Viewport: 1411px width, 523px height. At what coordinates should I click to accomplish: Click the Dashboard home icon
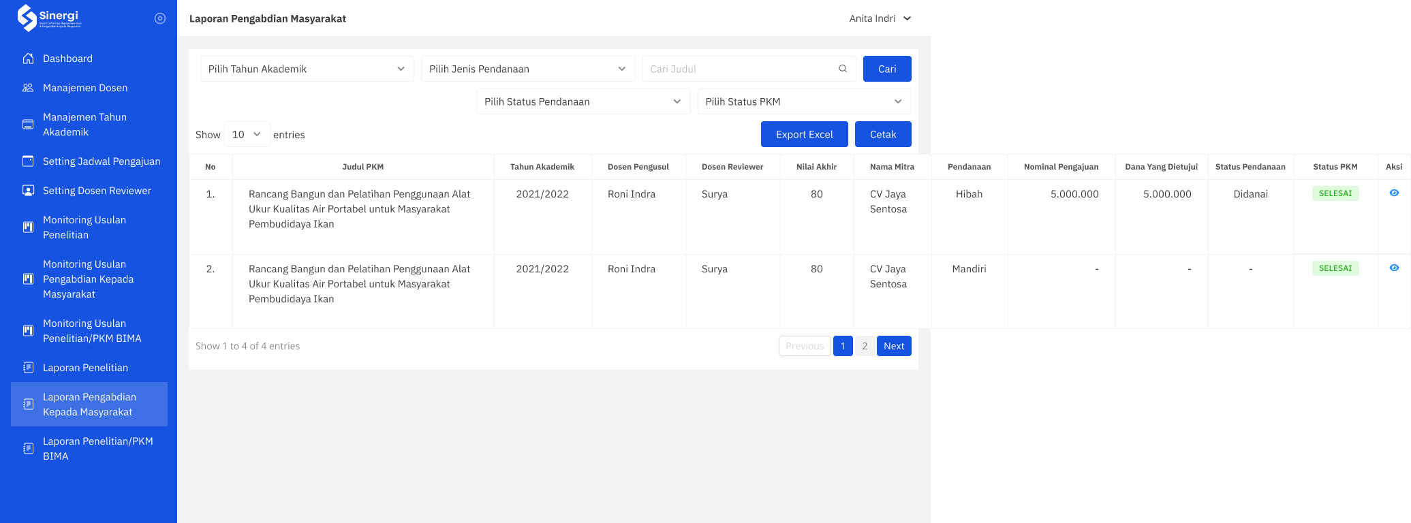click(x=28, y=59)
